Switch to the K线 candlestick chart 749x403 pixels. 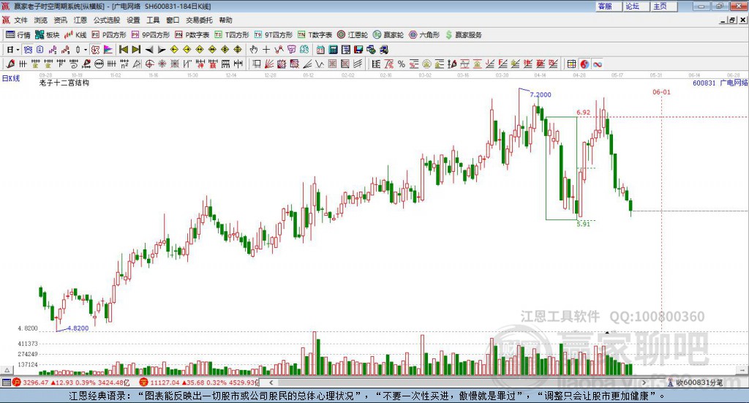[75, 35]
